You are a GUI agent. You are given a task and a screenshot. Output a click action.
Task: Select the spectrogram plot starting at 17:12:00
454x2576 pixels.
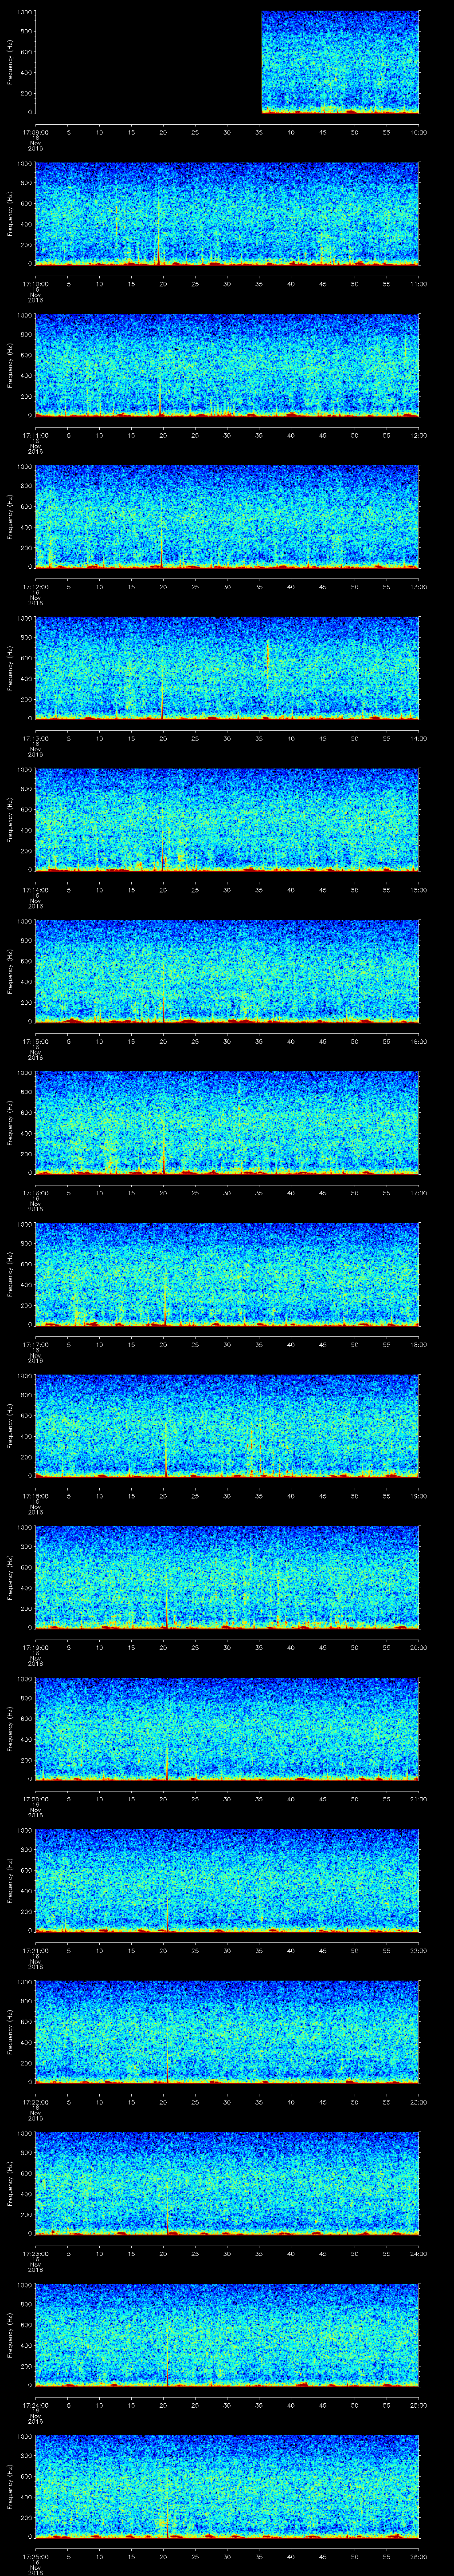pyautogui.click(x=227, y=517)
